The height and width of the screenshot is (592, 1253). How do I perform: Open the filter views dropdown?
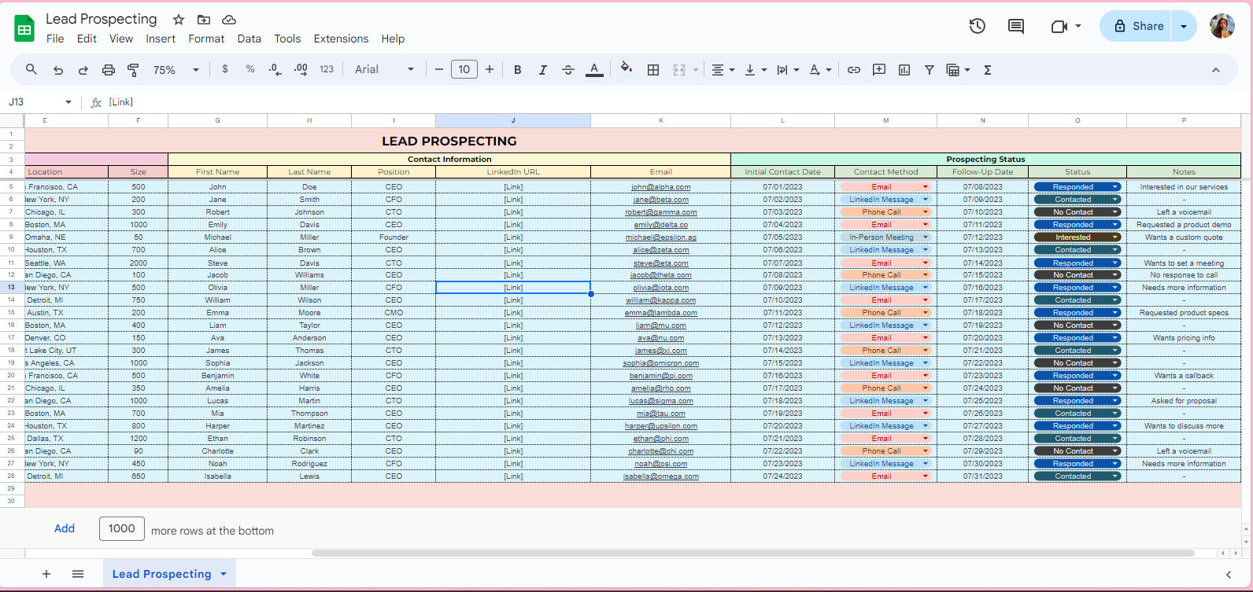(958, 70)
